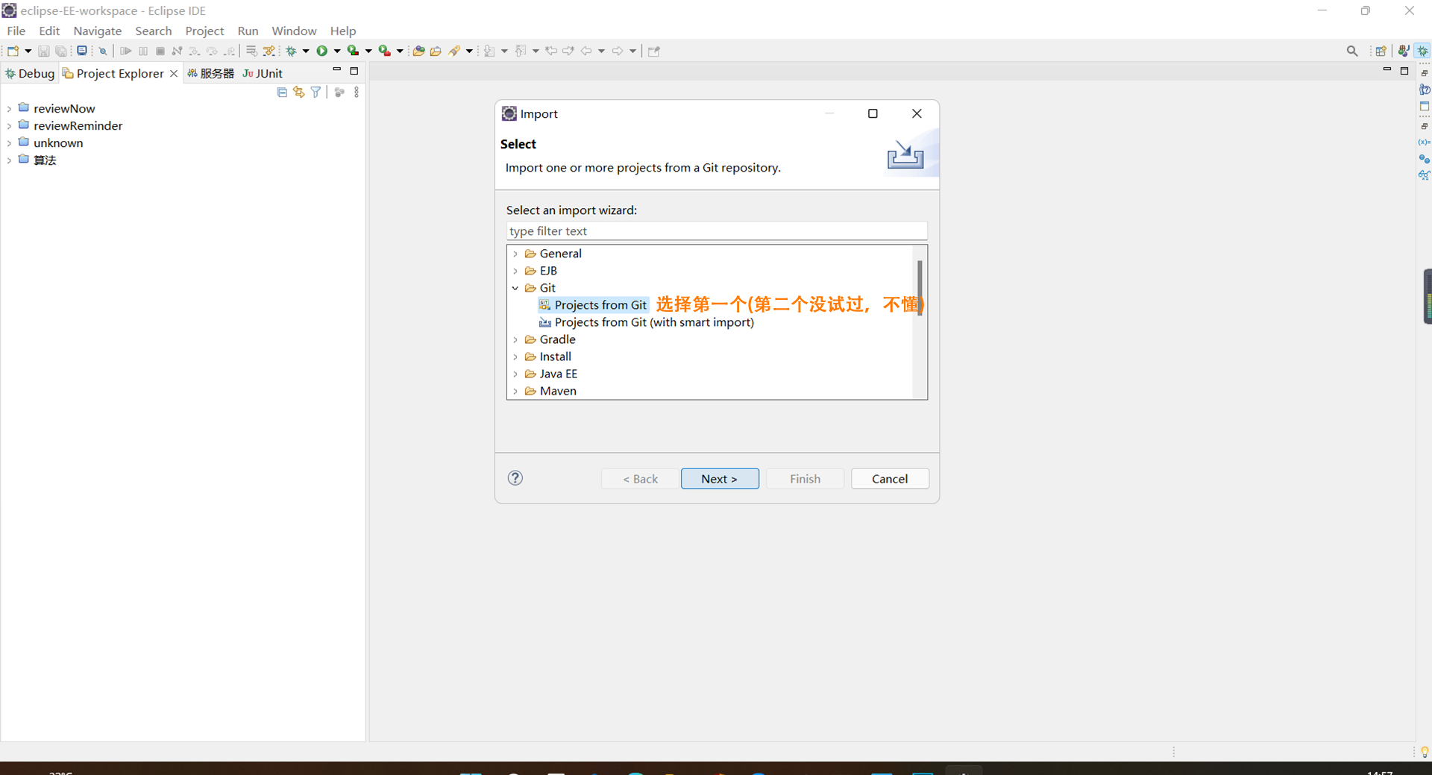Open the Search toolbar icon
This screenshot has width=1432, height=775.
pos(1352,50)
